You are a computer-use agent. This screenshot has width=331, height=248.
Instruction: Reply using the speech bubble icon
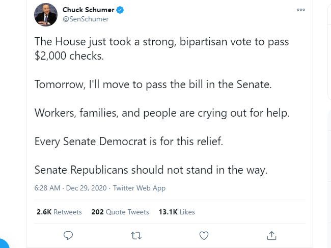tap(68, 236)
